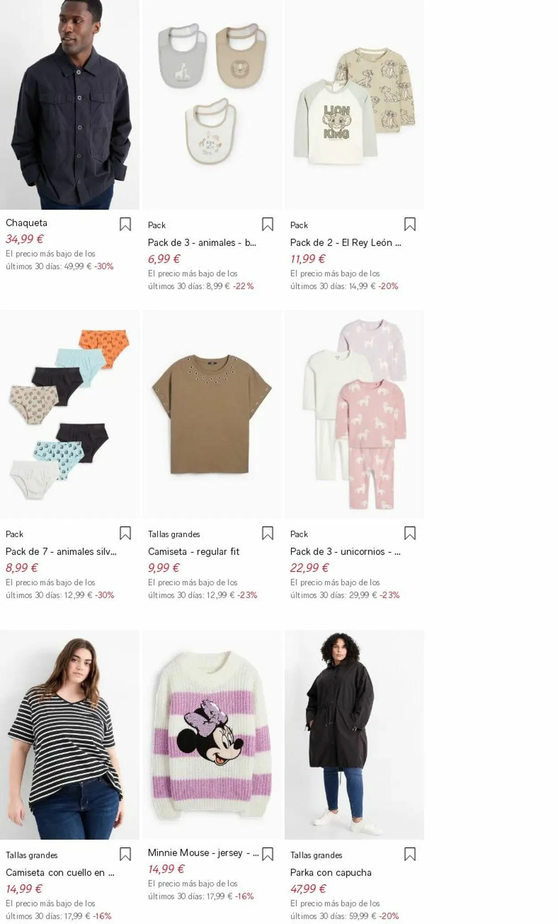Bookmark the Camiseta regular fit

click(267, 533)
